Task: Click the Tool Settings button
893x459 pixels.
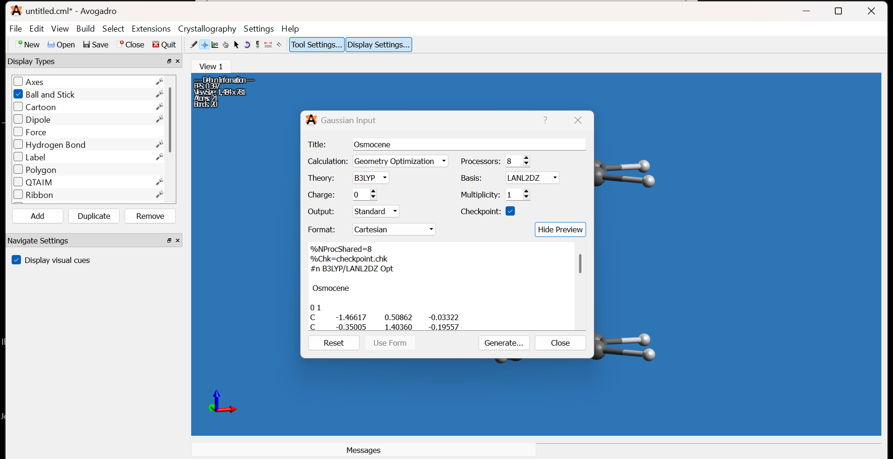Action: tap(317, 45)
